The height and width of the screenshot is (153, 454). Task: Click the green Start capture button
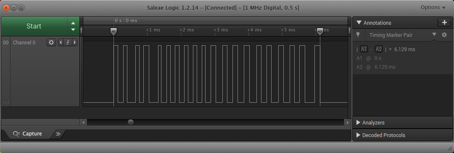pos(34,26)
